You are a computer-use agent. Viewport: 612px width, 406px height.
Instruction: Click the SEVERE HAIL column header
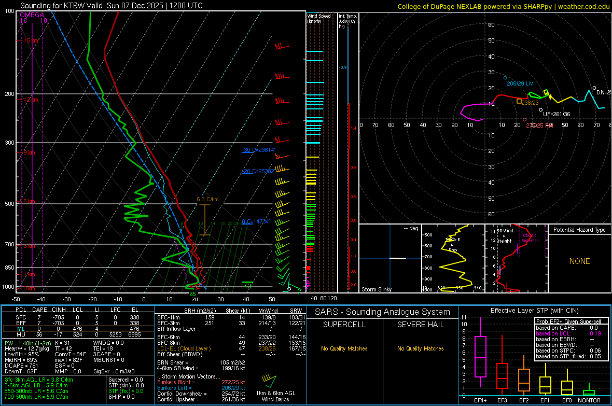[x=420, y=325]
